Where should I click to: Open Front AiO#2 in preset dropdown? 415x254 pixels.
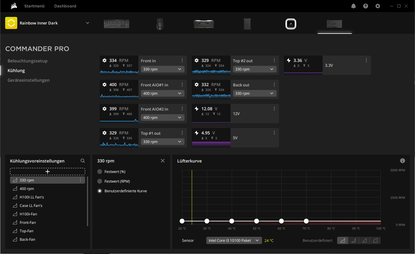click(x=163, y=117)
